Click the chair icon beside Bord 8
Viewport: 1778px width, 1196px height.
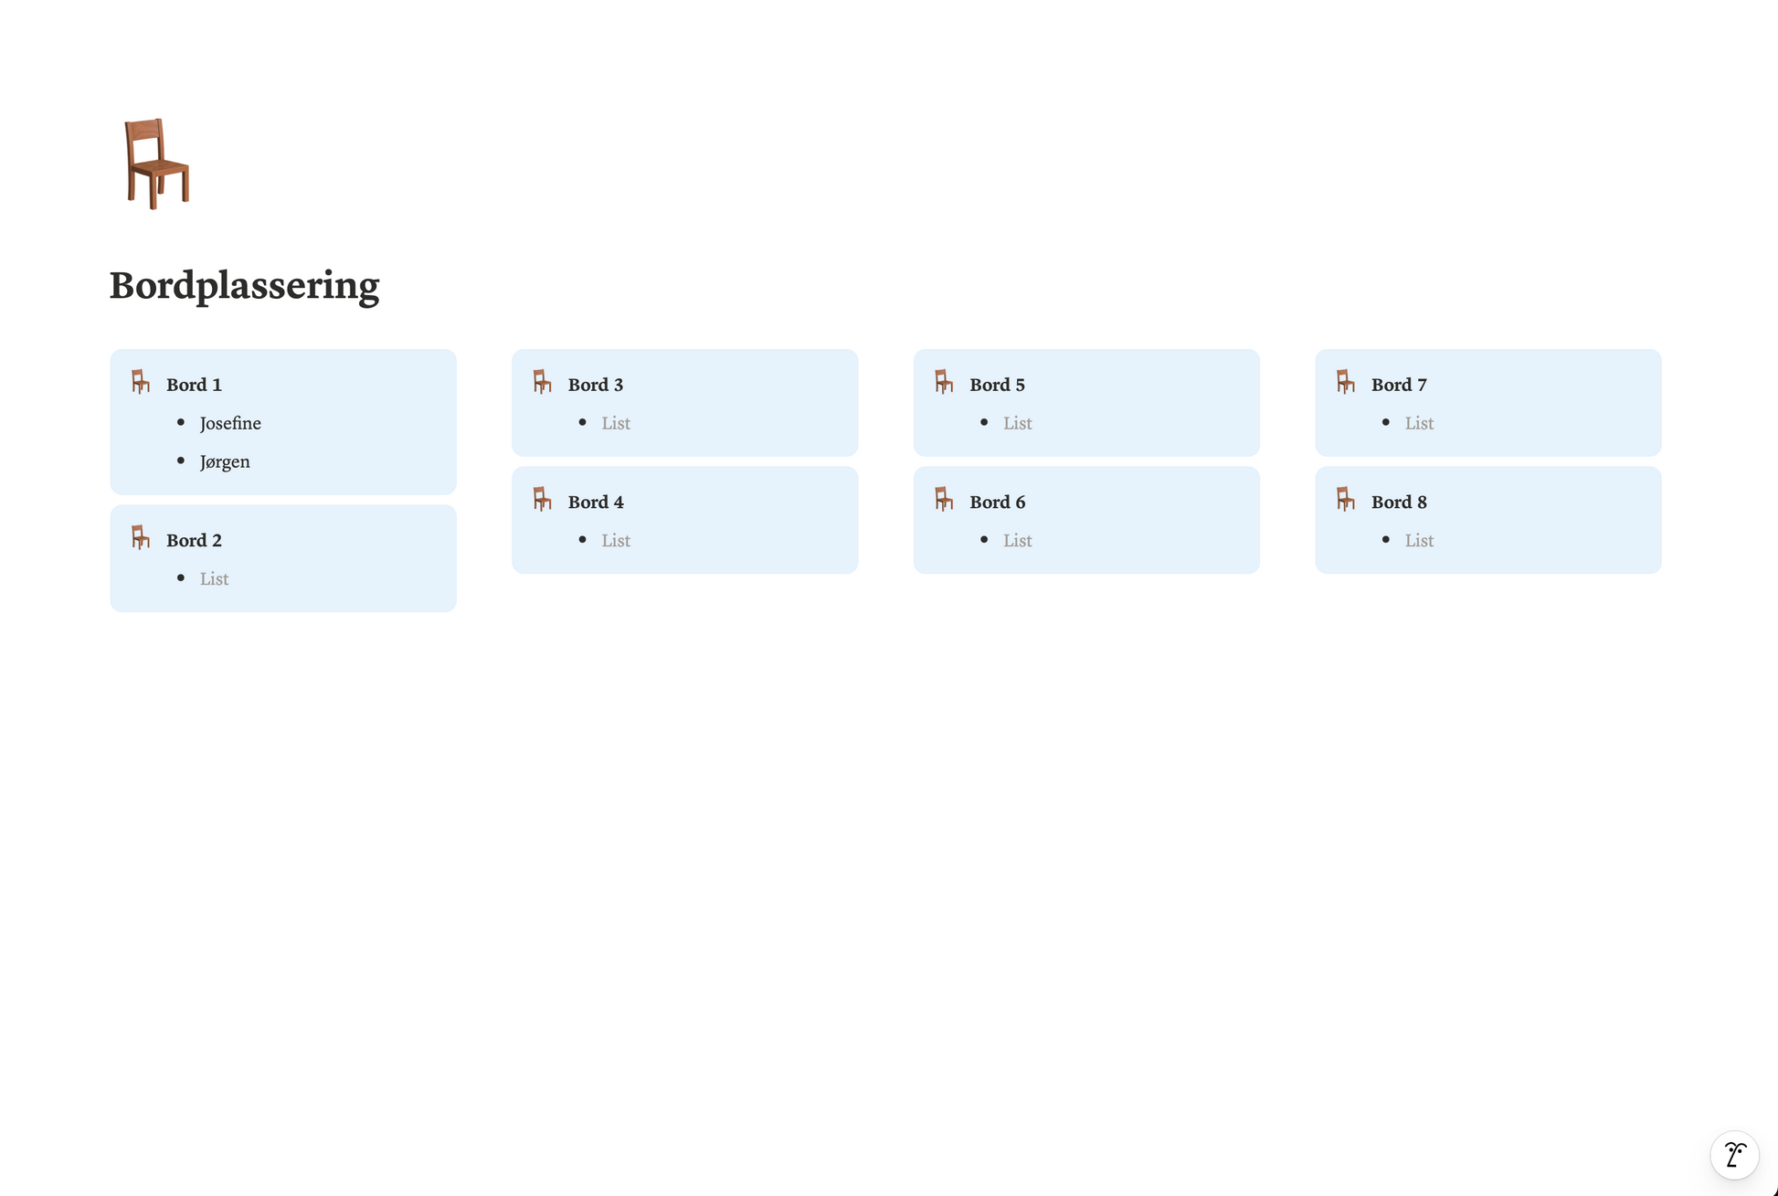click(1346, 499)
